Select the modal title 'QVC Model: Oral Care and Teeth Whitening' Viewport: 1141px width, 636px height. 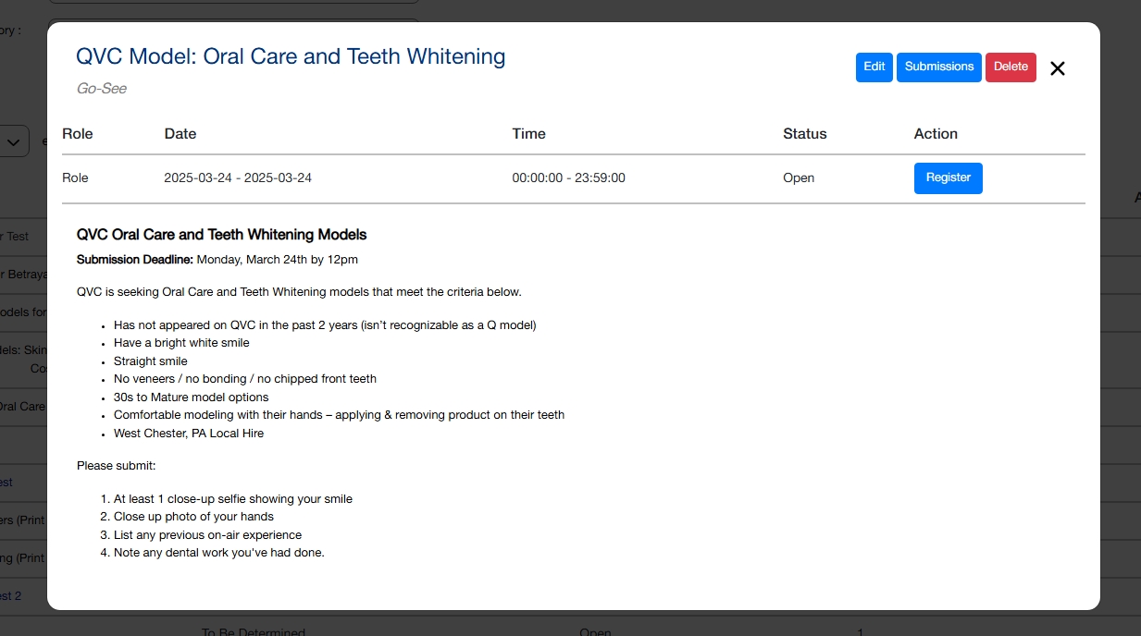point(291,56)
